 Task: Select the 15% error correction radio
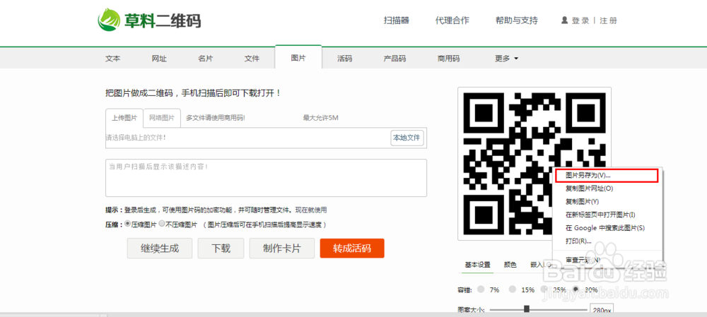[x=513, y=289]
